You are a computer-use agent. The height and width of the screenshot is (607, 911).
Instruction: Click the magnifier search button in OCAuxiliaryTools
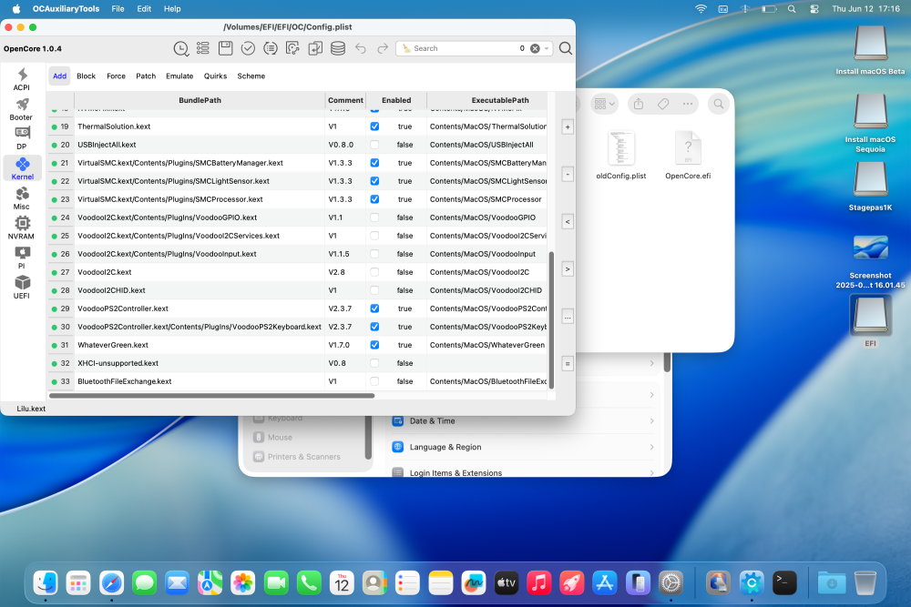[x=566, y=49]
